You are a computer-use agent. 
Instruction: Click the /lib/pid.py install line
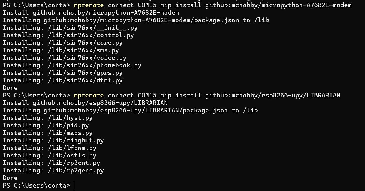click(x=46, y=125)
